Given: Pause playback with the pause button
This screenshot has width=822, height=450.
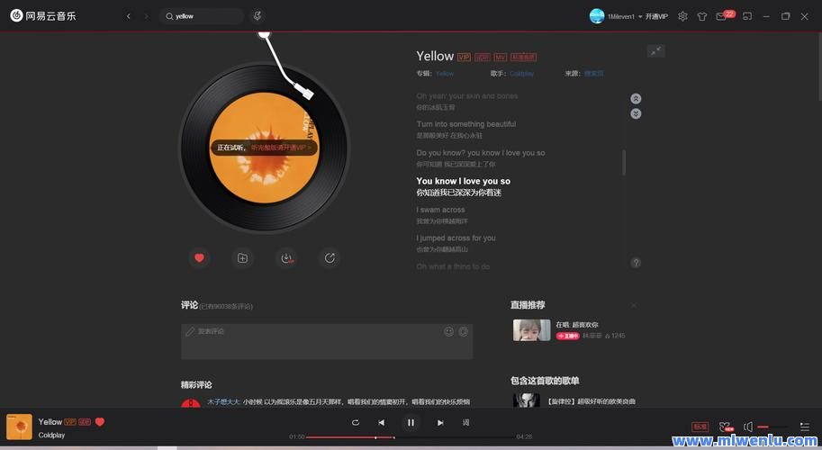Looking at the screenshot, I should click(411, 422).
